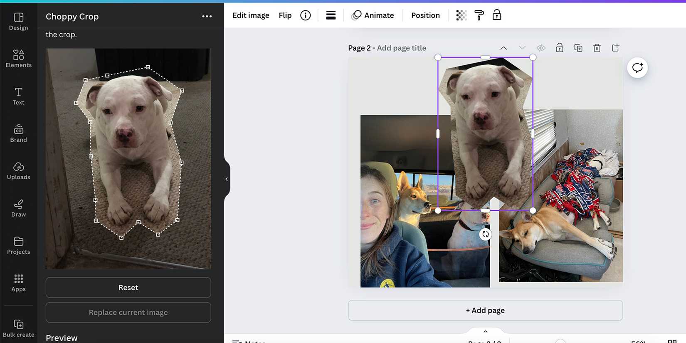This screenshot has width=686, height=343.
Task: Click the Preview heading in panel
Action: click(x=62, y=338)
